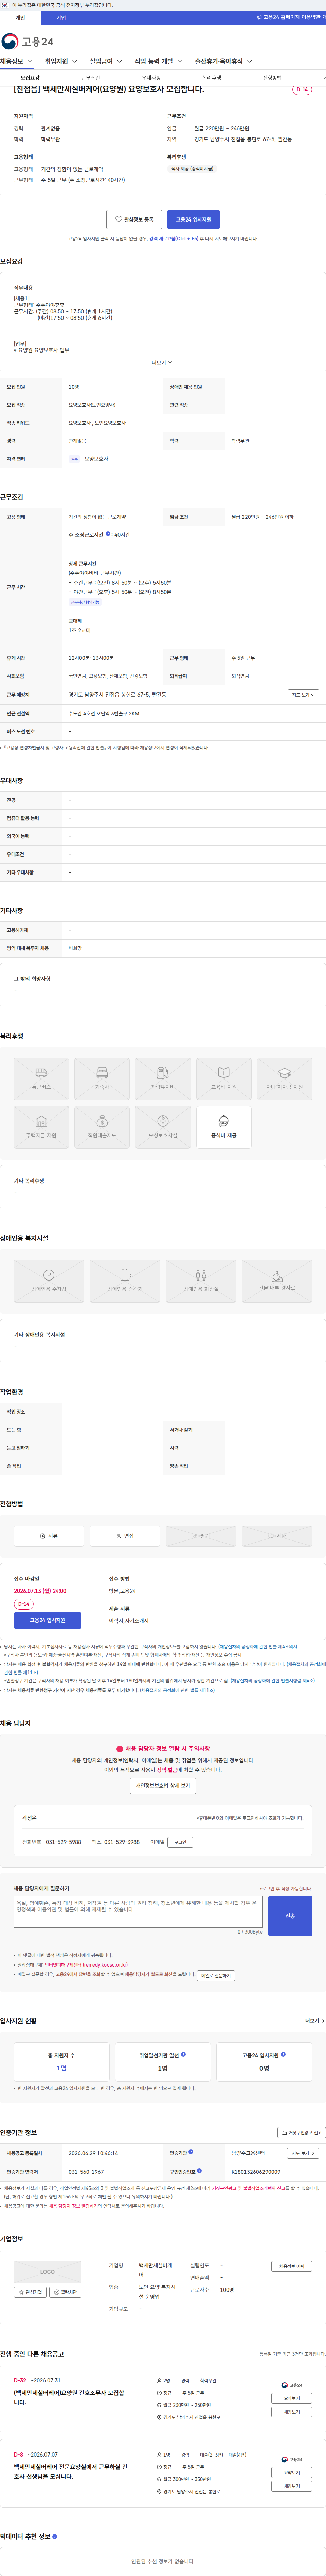Click the 중식비 제공 welfare icon
Image resolution: width=326 pixels, height=2576 pixels.
click(x=223, y=1127)
